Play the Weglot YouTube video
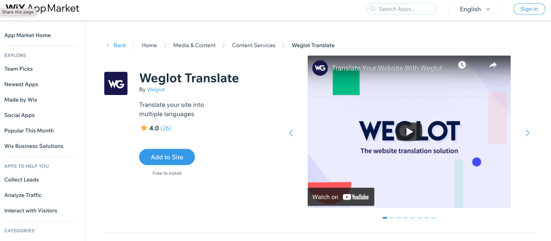 409,132
